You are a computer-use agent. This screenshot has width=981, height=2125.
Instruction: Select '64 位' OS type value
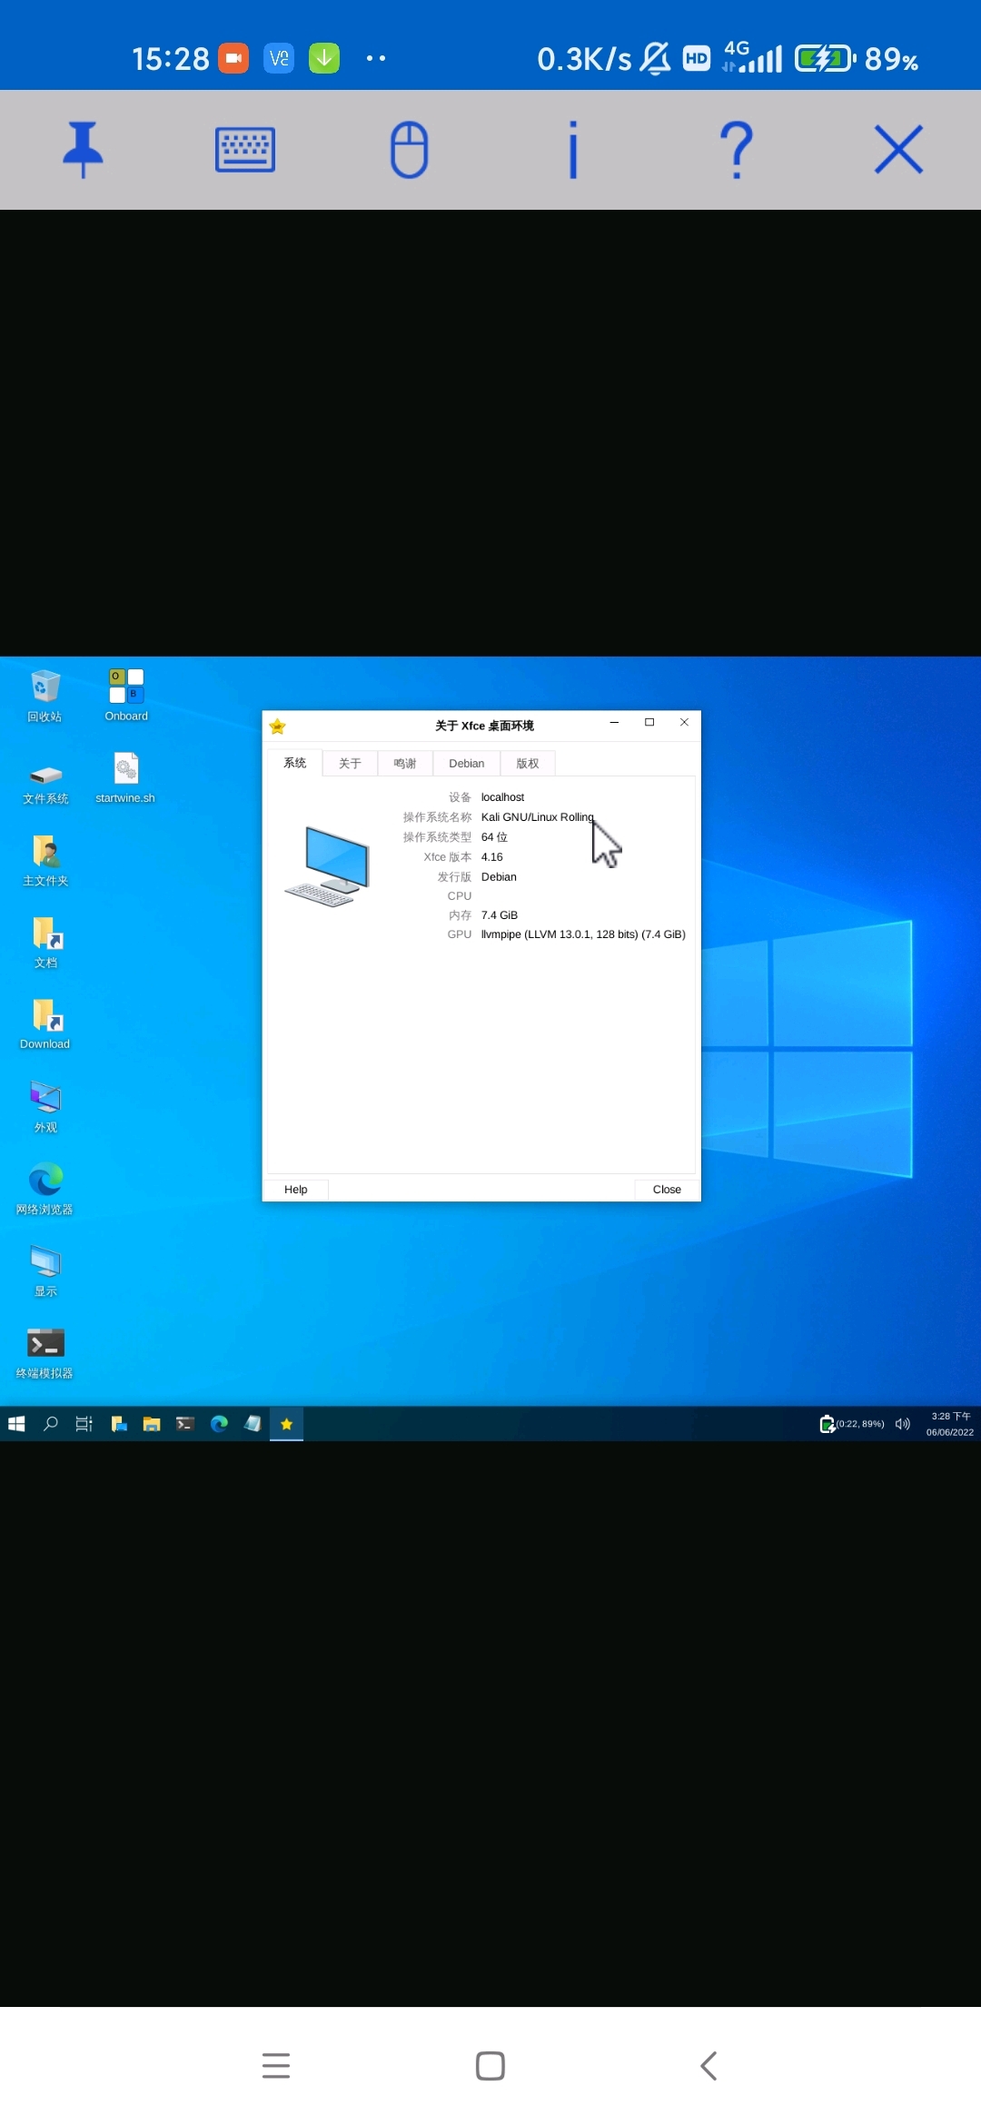click(x=494, y=837)
